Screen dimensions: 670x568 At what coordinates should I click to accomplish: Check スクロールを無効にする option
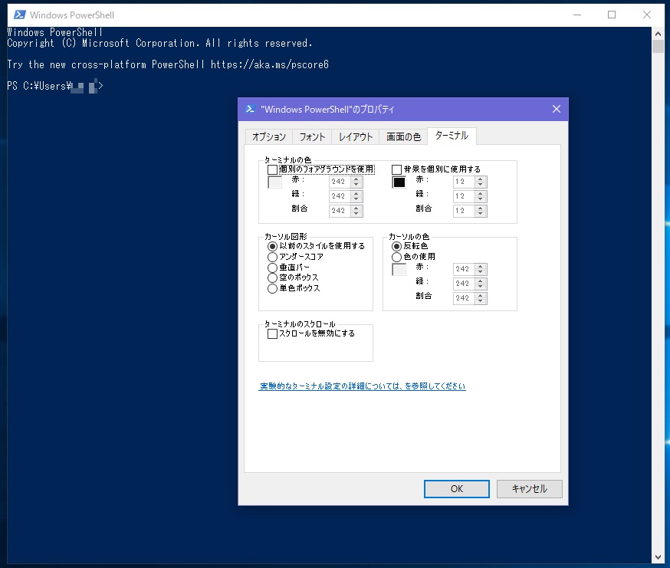[273, 333]
